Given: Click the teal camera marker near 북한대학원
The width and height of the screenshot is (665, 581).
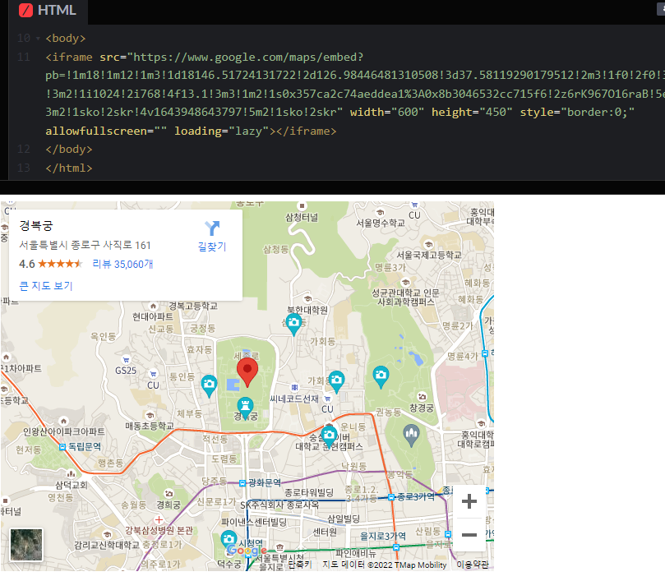Looking at the screenshot, I should 294,325.
